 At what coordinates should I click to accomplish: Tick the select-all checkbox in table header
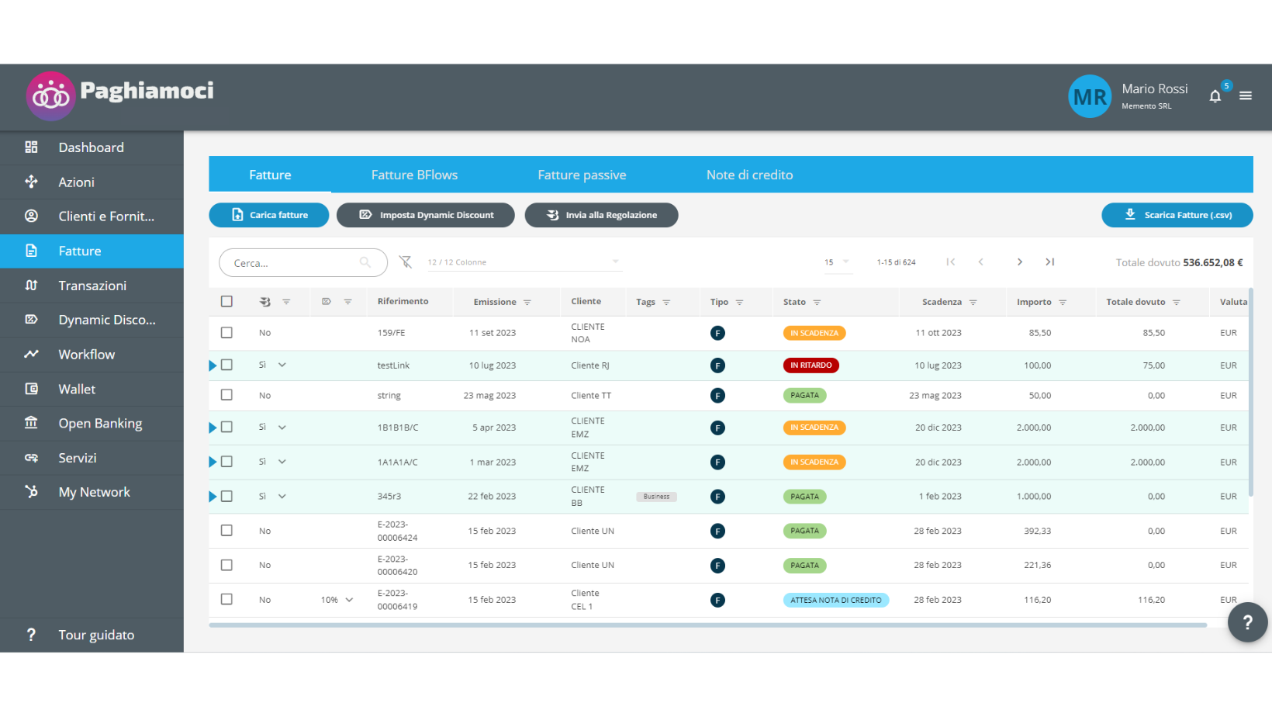point(226,302)
